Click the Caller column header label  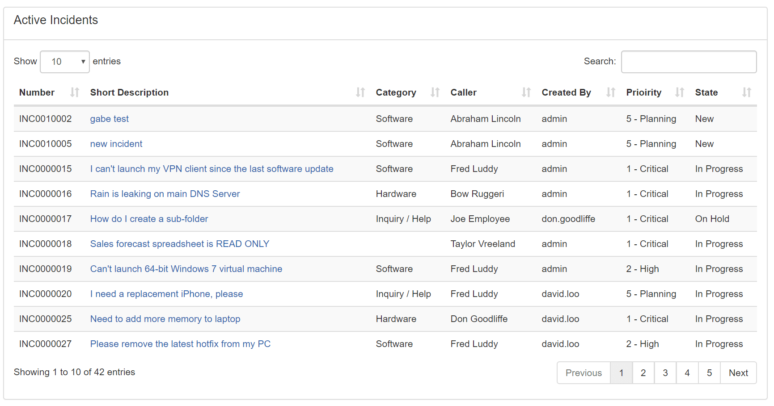[x=464, y=92]
